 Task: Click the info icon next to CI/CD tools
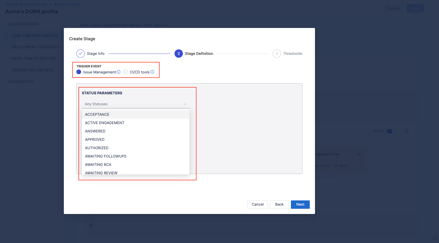pyautogui.click(x=152, y=72)
